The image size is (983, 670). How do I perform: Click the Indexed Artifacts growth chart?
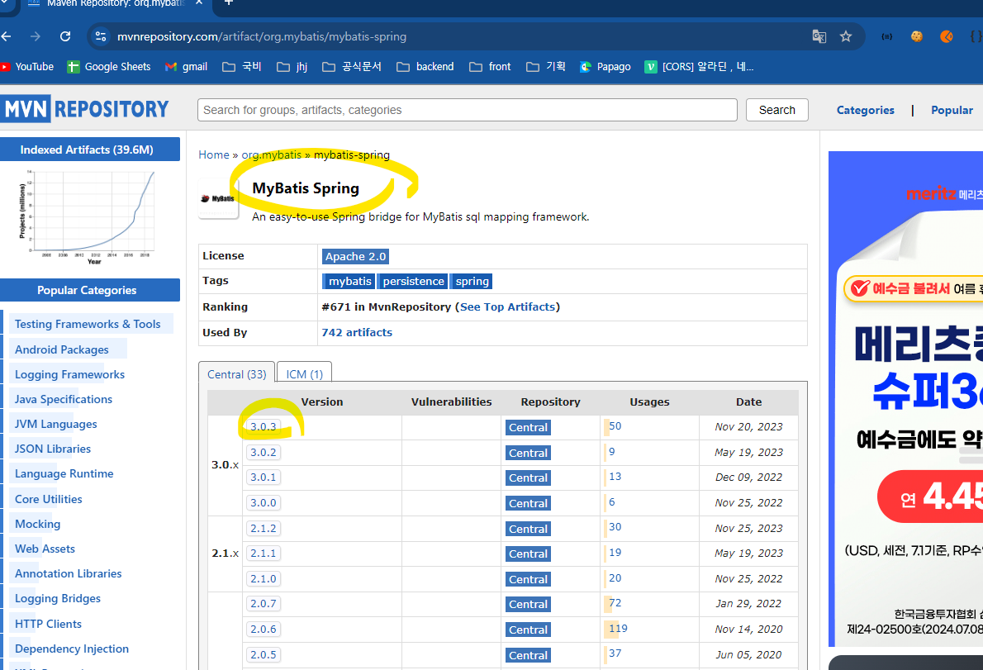click(x=88, y=216)
